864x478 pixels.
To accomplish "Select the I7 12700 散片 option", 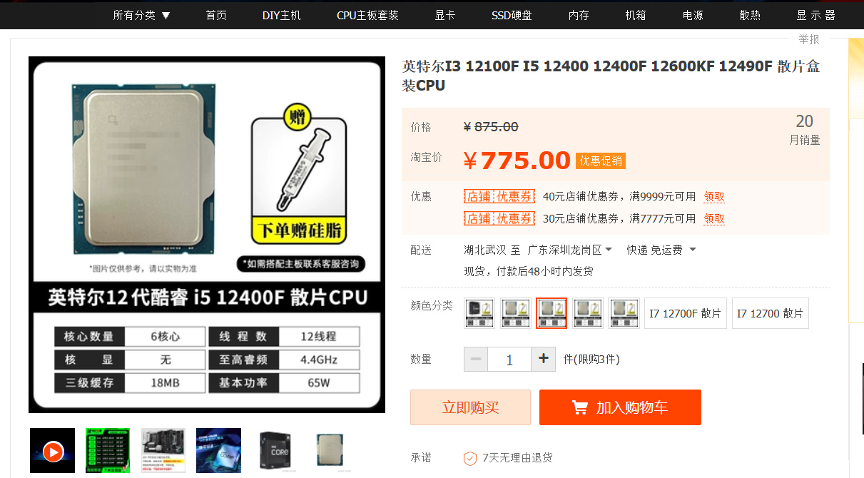I will pos(770,313).
